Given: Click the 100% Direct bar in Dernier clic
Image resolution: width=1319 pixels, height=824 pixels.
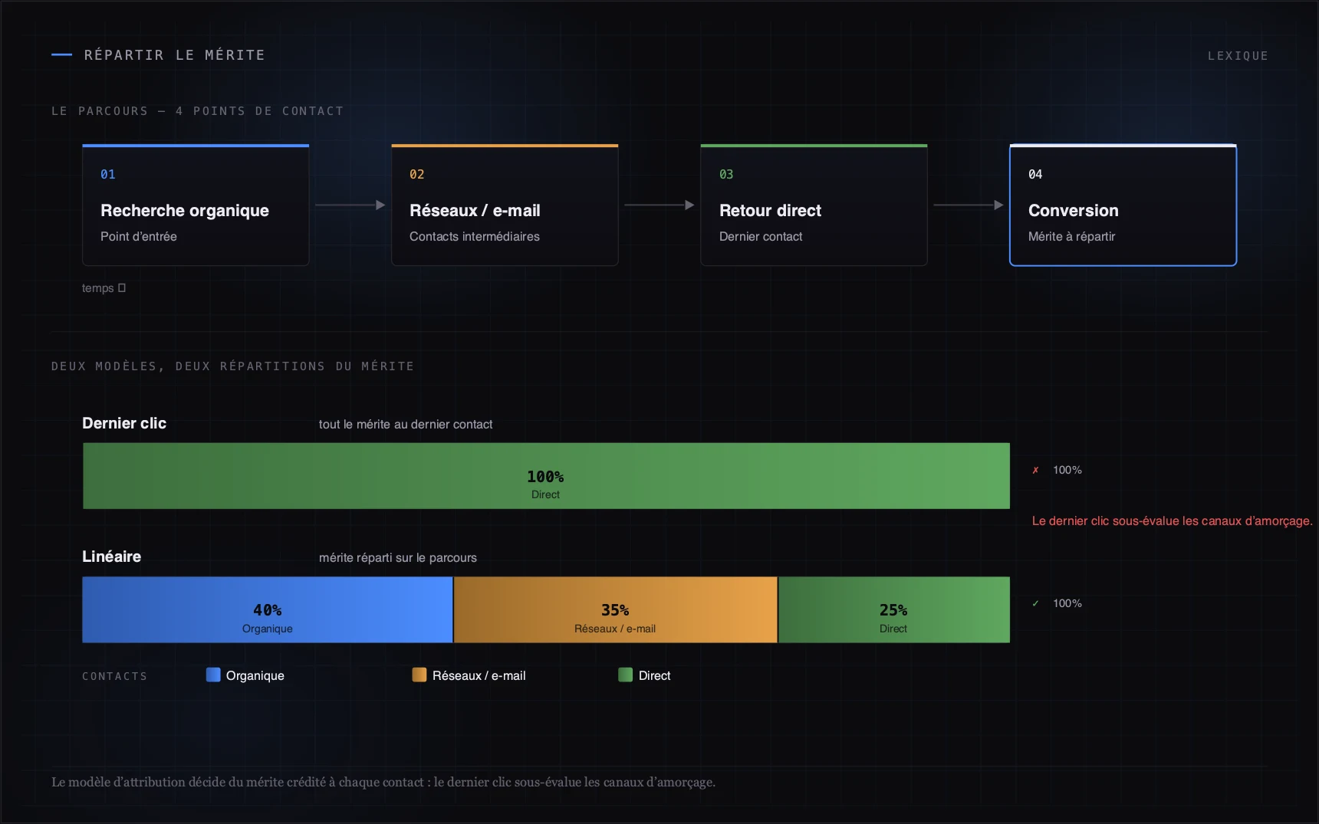Looking at the screenshot, I should click(546, 476).
